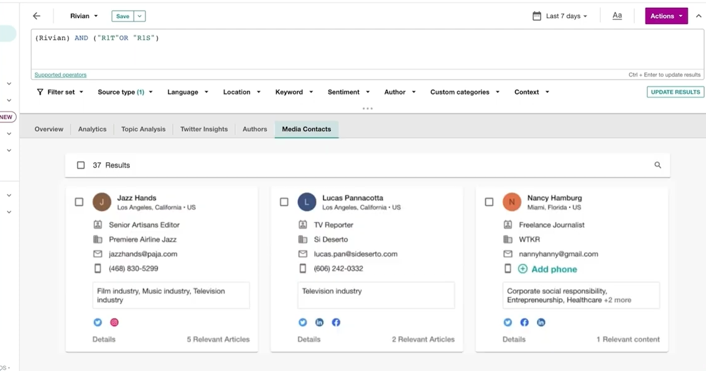Open the Sentiment filter dropdown
This screenshot has height=371, width=706.
pyautogui.click(x=348, y=92)
